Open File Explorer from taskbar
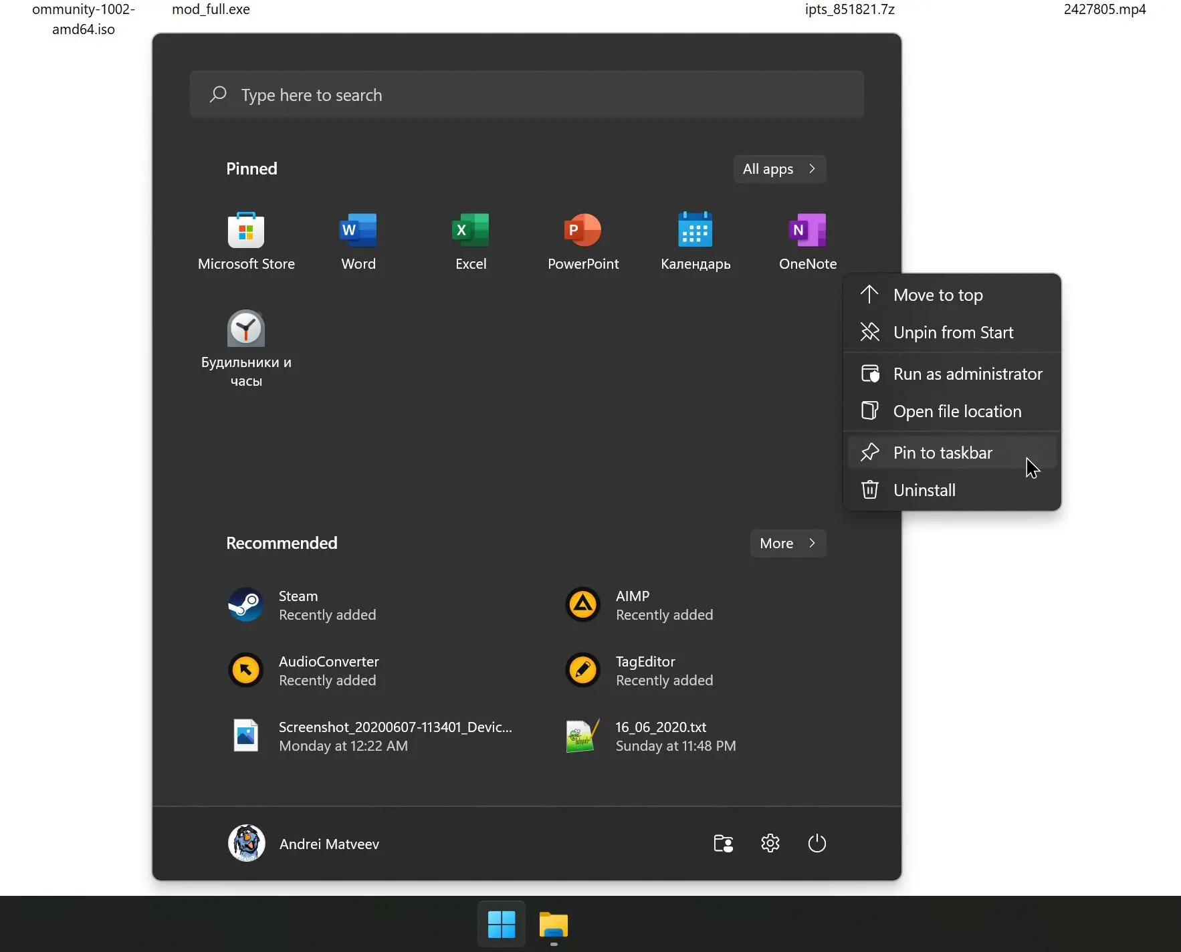The image size is (1181, 952). point(554,925)
